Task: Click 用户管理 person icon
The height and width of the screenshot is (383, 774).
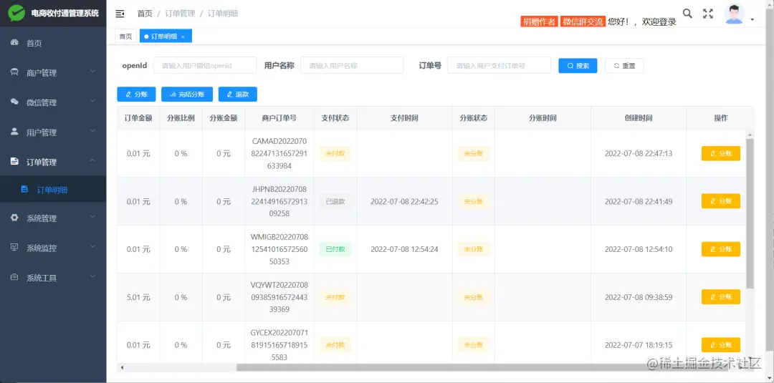Action: click(x=14, y=132)
